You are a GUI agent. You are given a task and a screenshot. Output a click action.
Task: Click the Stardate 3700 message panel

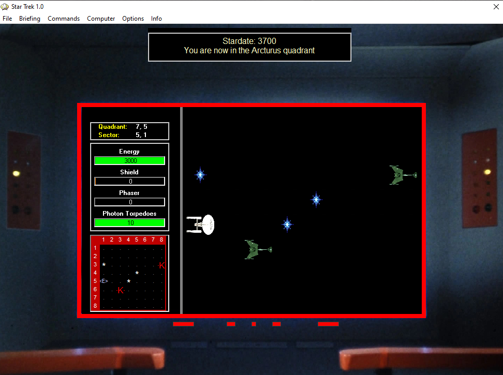point(249,46)
